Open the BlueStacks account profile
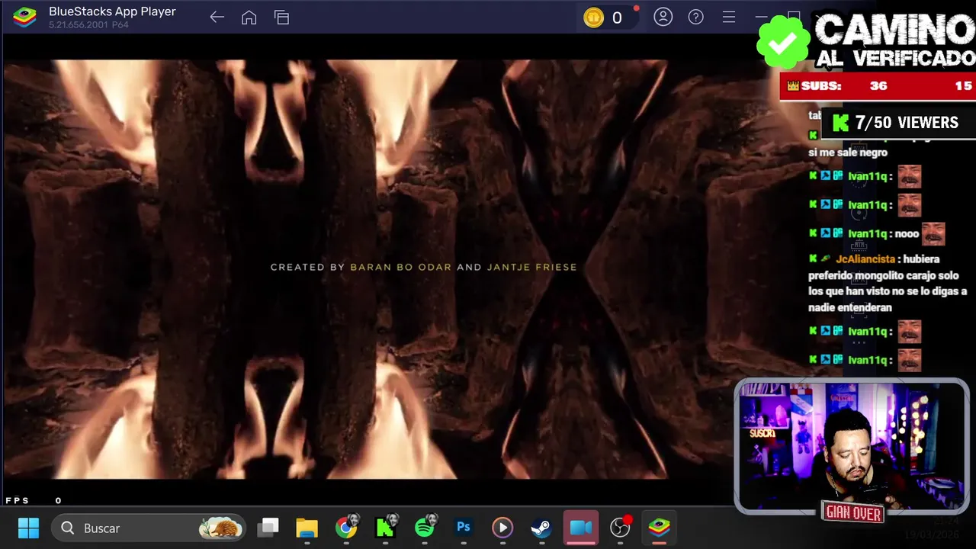976x549 pixels. (x=663, y=17)
